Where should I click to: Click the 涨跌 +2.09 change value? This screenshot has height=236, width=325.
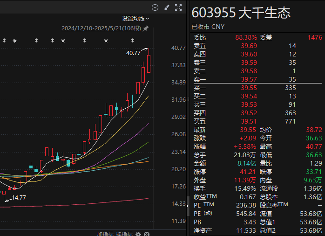coord(248,138)
